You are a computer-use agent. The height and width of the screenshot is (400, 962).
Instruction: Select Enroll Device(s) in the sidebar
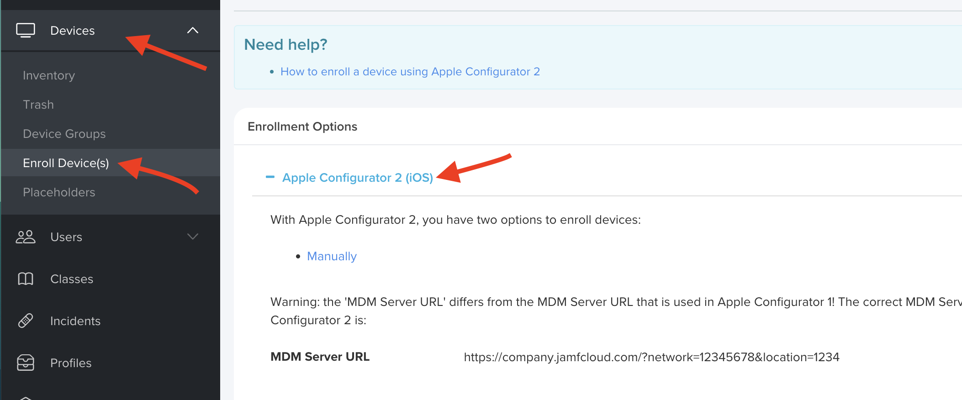(x=111, y=163)
